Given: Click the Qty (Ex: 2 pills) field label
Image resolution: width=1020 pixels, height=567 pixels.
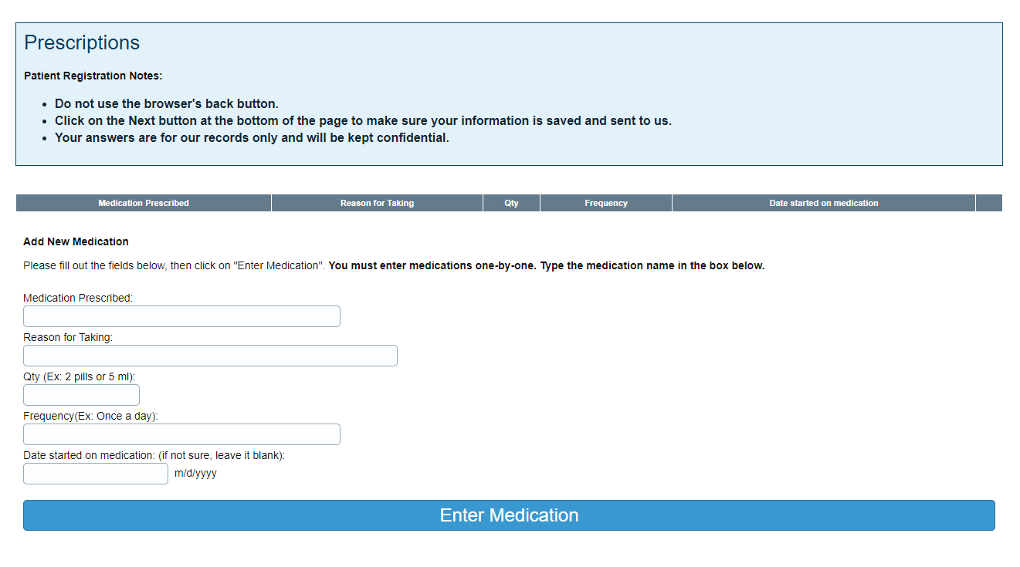Looking at the screenshot, I should click(79, 376).
